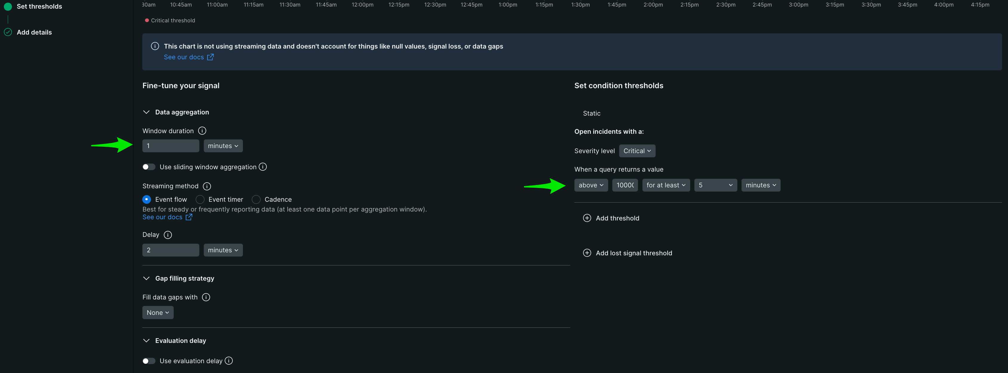Enable sliding window aggregation
This screenshot has width=1008, height=373.
[x=149, y=167]
